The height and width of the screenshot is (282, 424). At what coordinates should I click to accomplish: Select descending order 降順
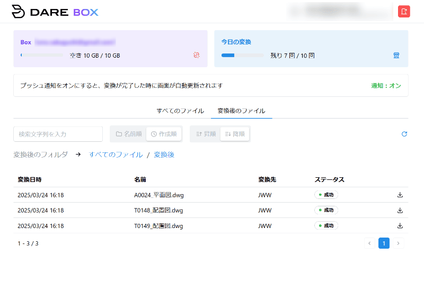(x=234, y=134)
